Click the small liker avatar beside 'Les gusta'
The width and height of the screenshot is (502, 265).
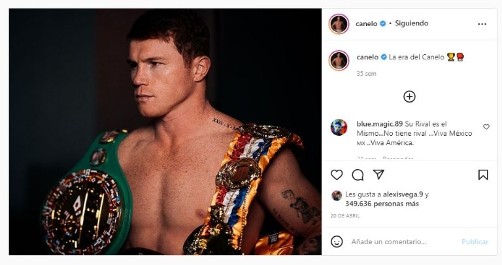[336, 195]
